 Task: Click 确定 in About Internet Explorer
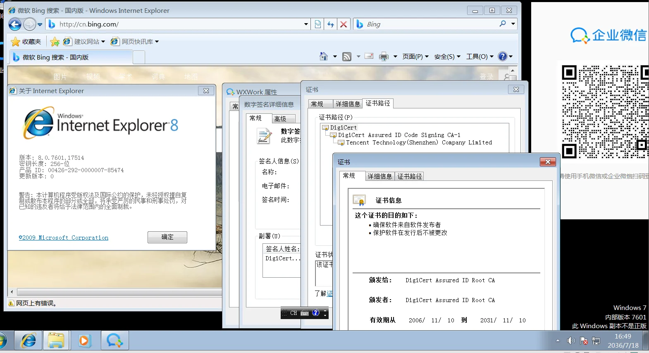167,237
